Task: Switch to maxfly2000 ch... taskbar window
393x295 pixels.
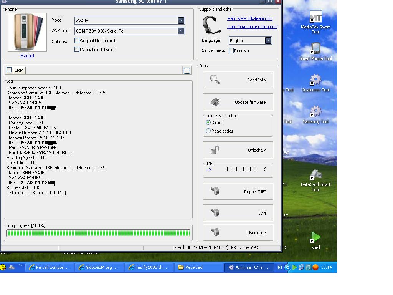Action: [x=149, y=267]
